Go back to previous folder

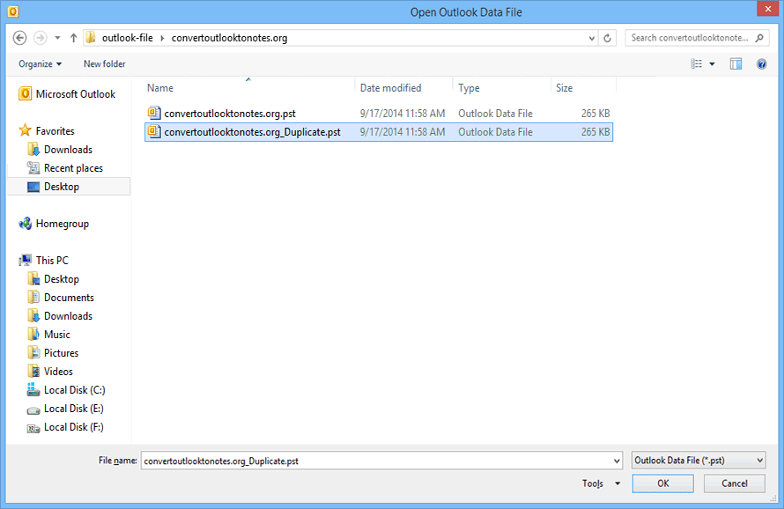(19, 38)
